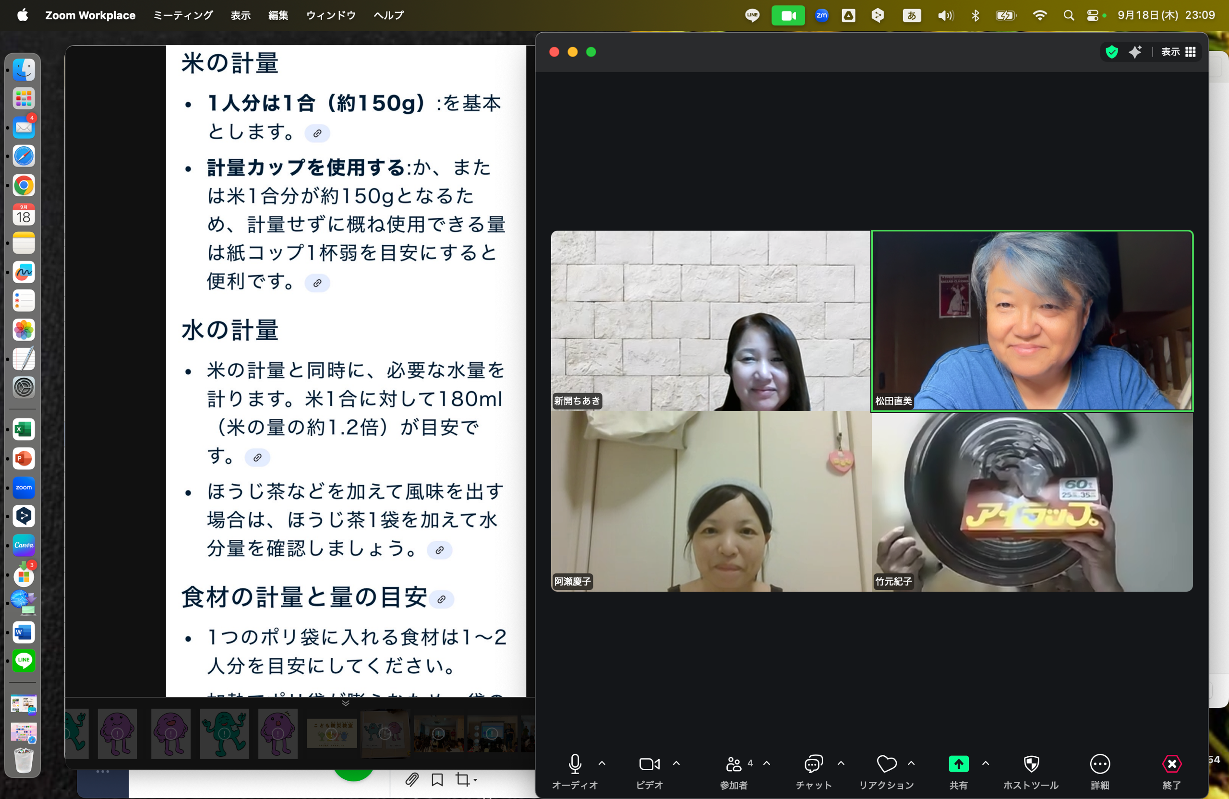The height and width of the screenshot is (799, 1229).
Task: Open the ウィンドウ menu in menu bar
Action: [330, 15]
